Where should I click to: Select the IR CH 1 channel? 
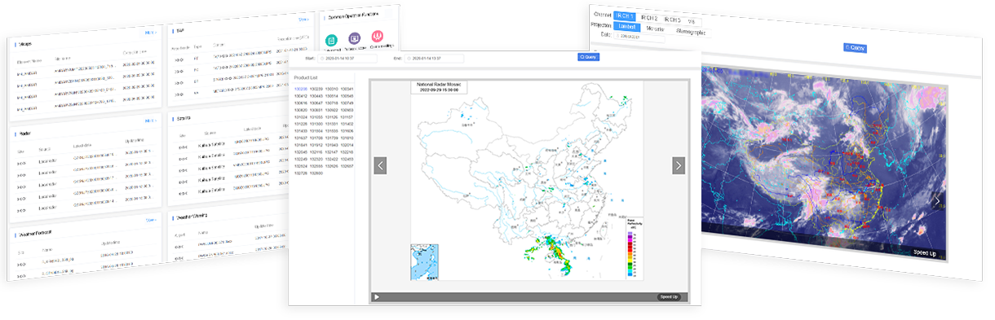[624, 16]
